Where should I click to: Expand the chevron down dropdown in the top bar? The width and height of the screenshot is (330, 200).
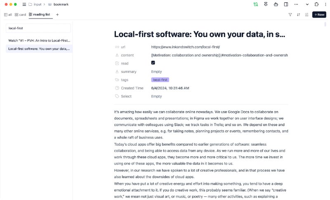[307, 4]
